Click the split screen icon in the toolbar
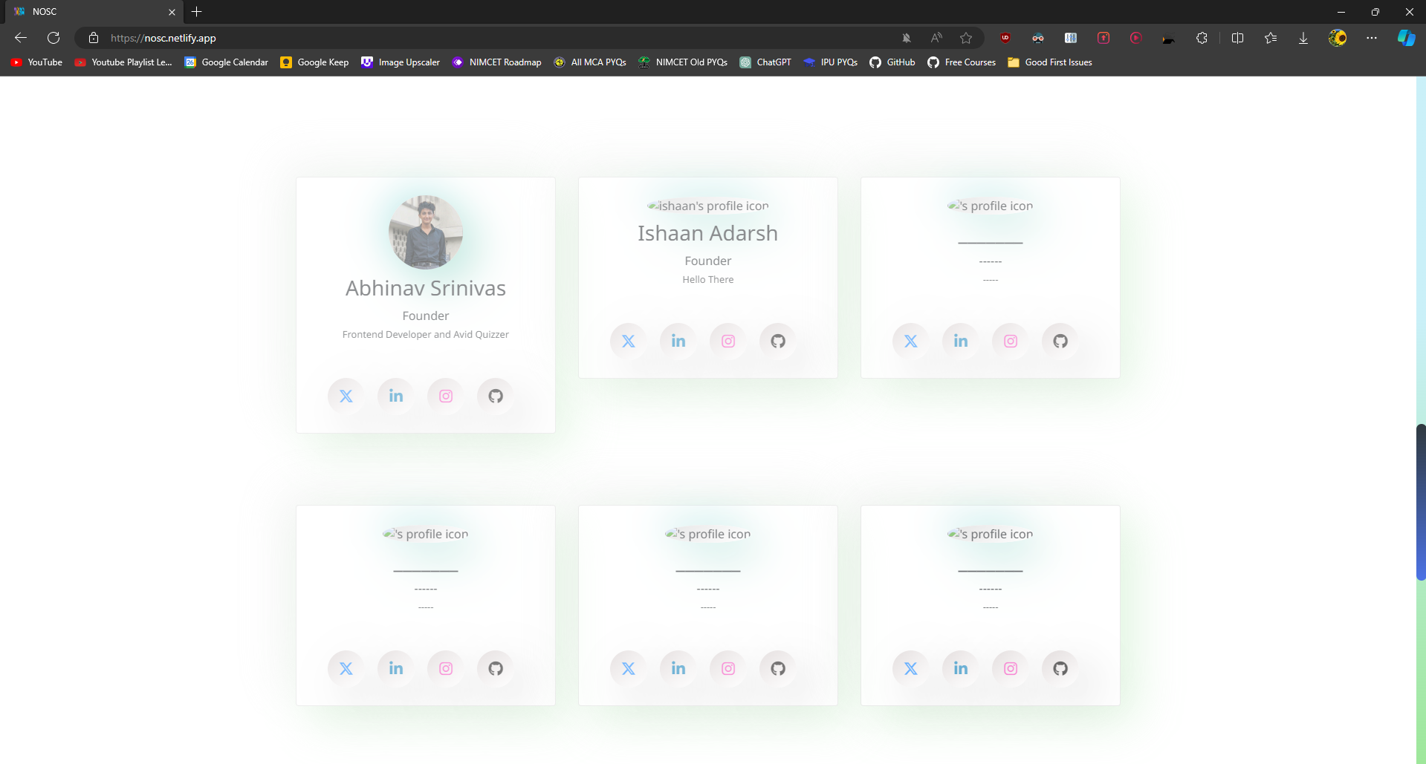 coord(1237,38)
